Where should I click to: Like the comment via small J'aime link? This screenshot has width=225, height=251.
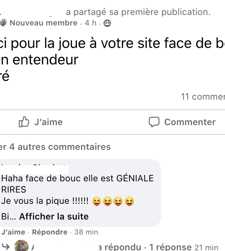coord(13,232)
